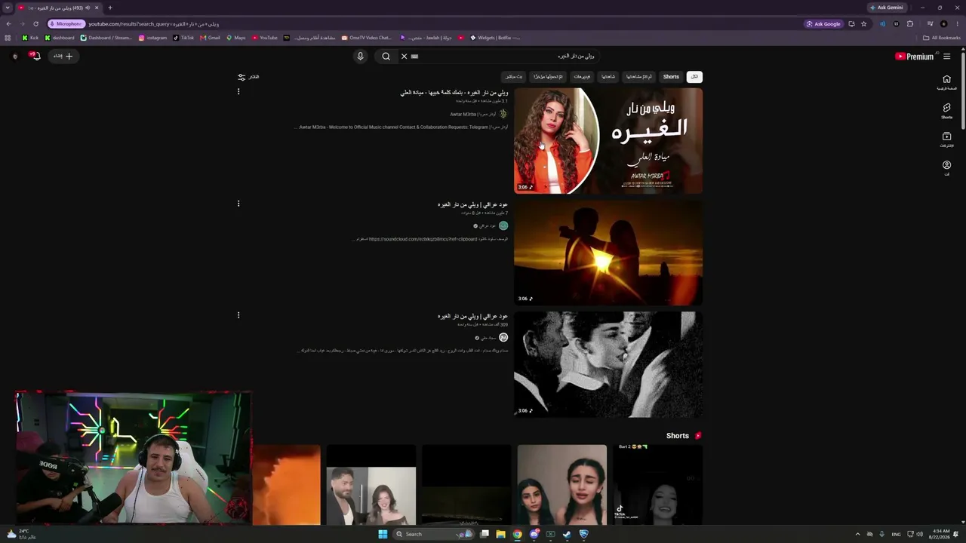Image resolution: width=966 pixels, height=543 pixels.
Task: Open options menu for sunset couple video
Action: 238,204
